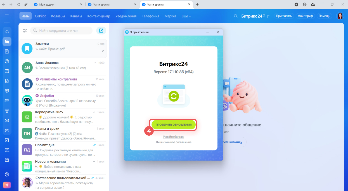Switch to Мои задачи browser tab
Viewport: 348px width, 191px height.
tap(58, 4)
